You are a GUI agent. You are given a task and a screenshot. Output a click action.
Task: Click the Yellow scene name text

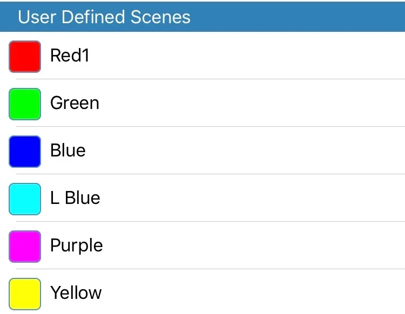tap(76, 292)
